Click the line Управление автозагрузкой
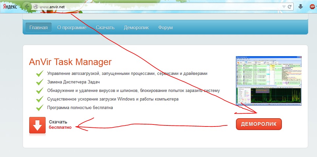Viewport: 317px width, 157px height. coord(127,74)
